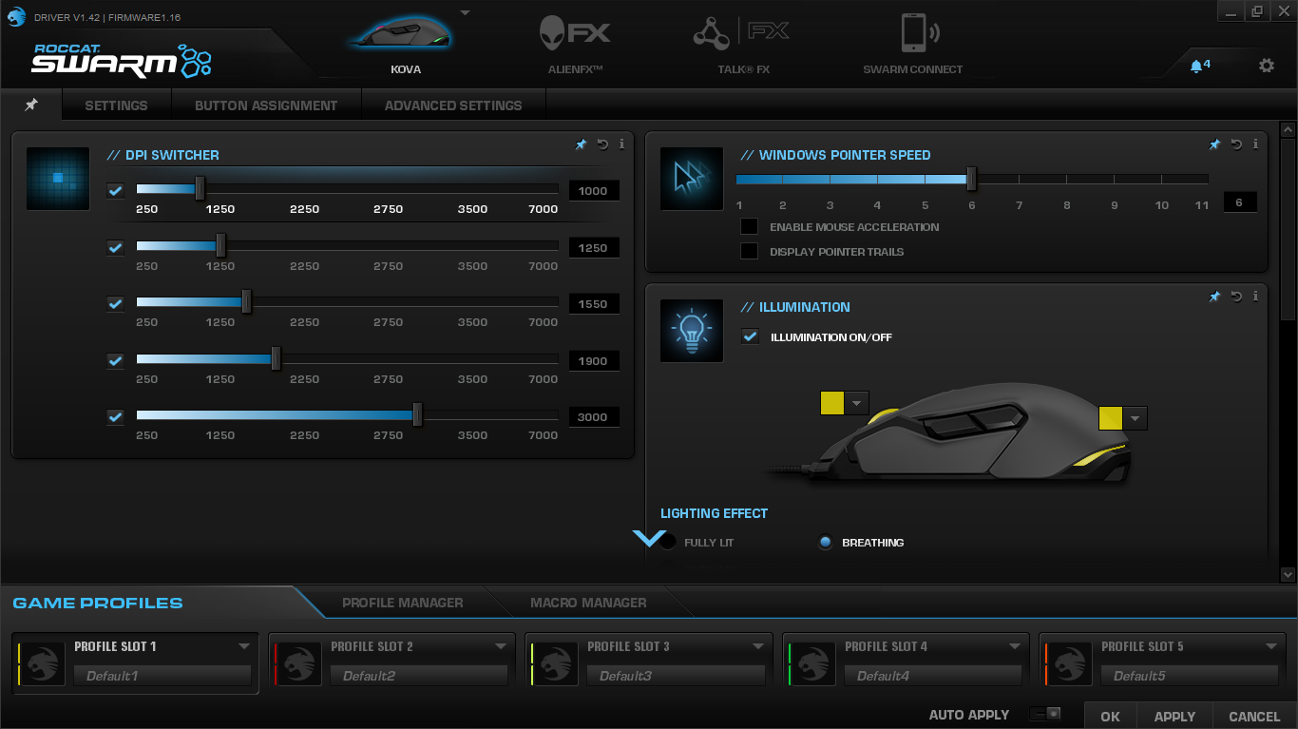Click the Apply button

1174,717
